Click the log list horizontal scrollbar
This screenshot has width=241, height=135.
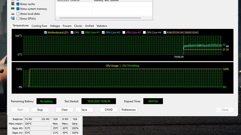tap(100, 18)
